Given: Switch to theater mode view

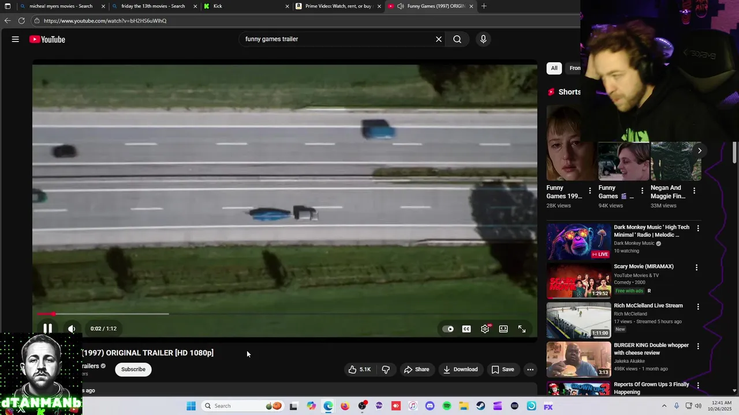Looking at the screenshot, I should (x=503, y=329).
